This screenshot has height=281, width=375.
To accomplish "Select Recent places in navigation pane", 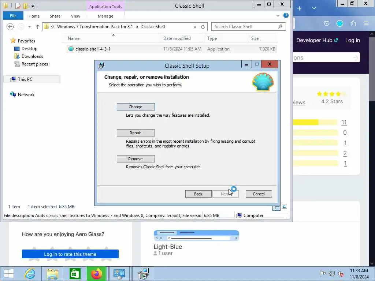I will click(x=35, y=64).
